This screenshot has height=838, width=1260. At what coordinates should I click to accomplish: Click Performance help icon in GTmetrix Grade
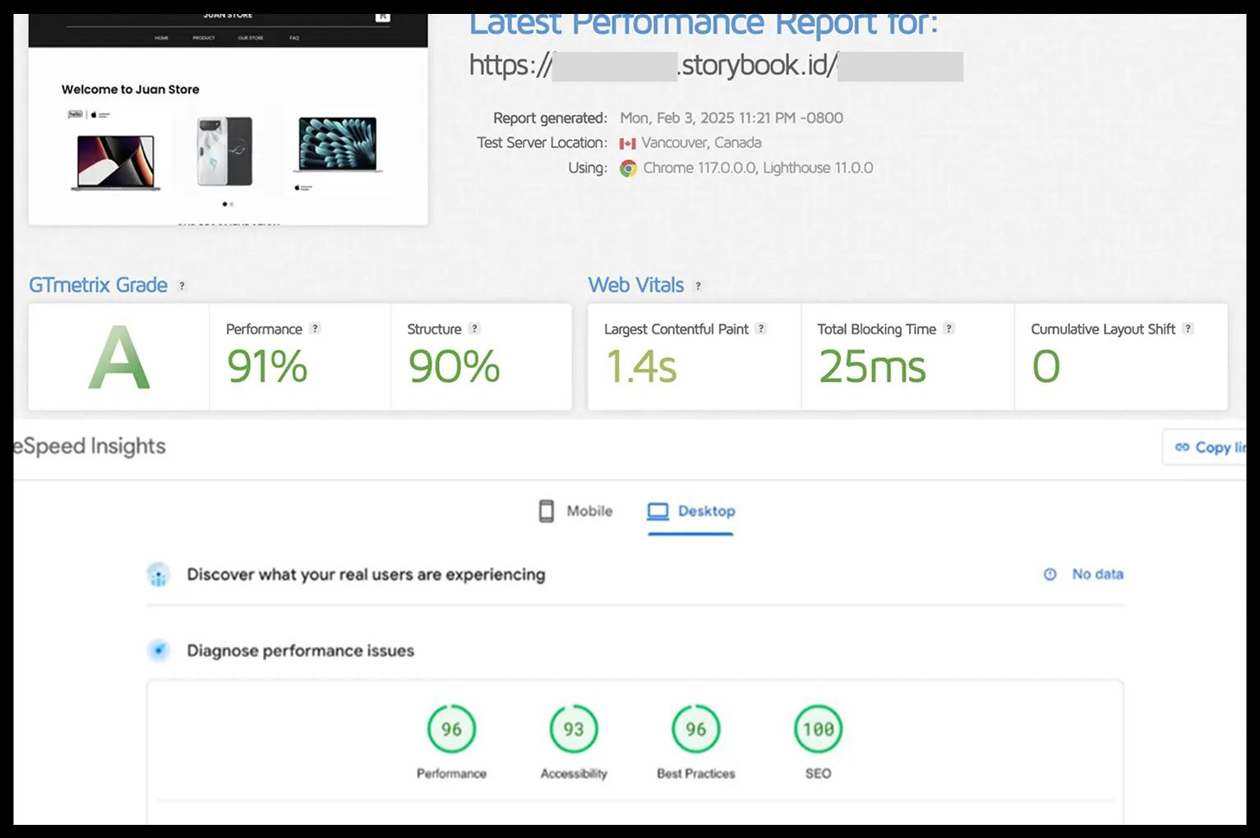coord(315,329)
